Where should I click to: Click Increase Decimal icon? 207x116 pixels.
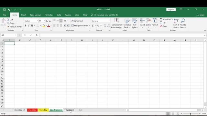pos(105,26)
